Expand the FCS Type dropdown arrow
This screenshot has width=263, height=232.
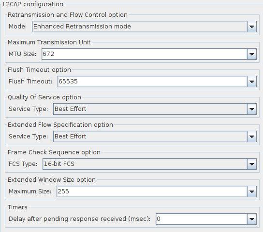point(251,164)
